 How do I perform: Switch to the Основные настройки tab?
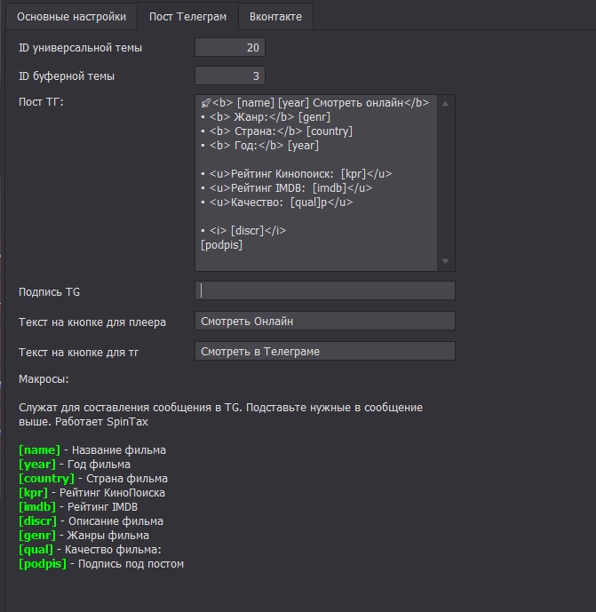[71, 16]
